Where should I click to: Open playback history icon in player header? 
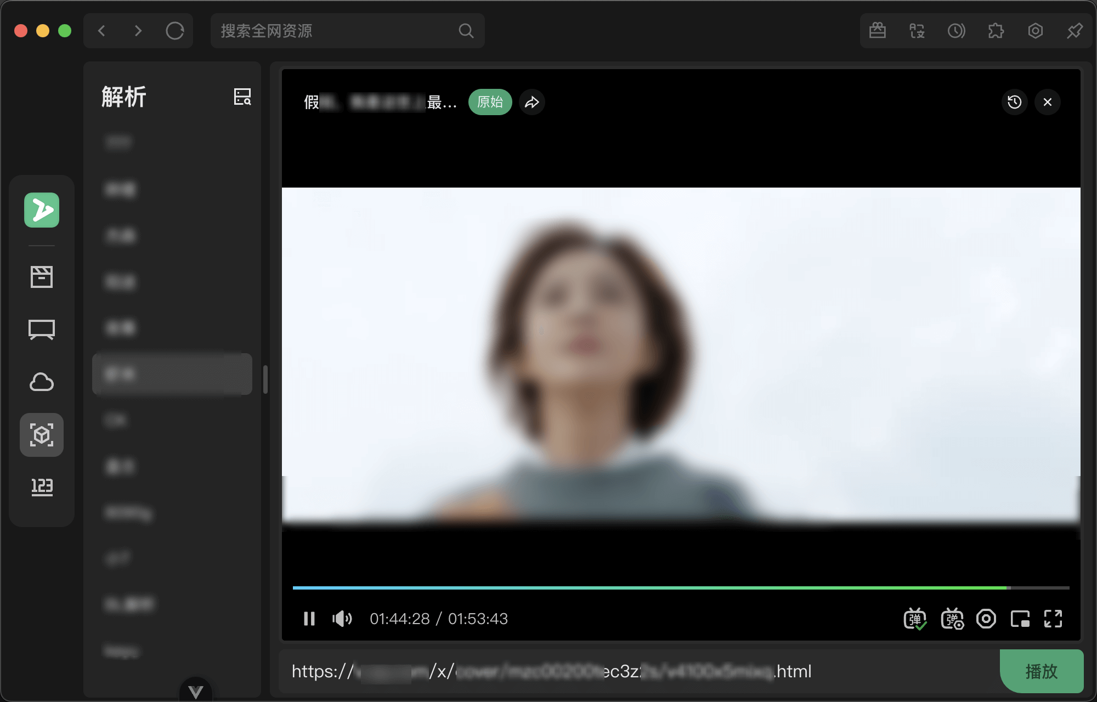pyautogui.click(x=1015, y=102)
